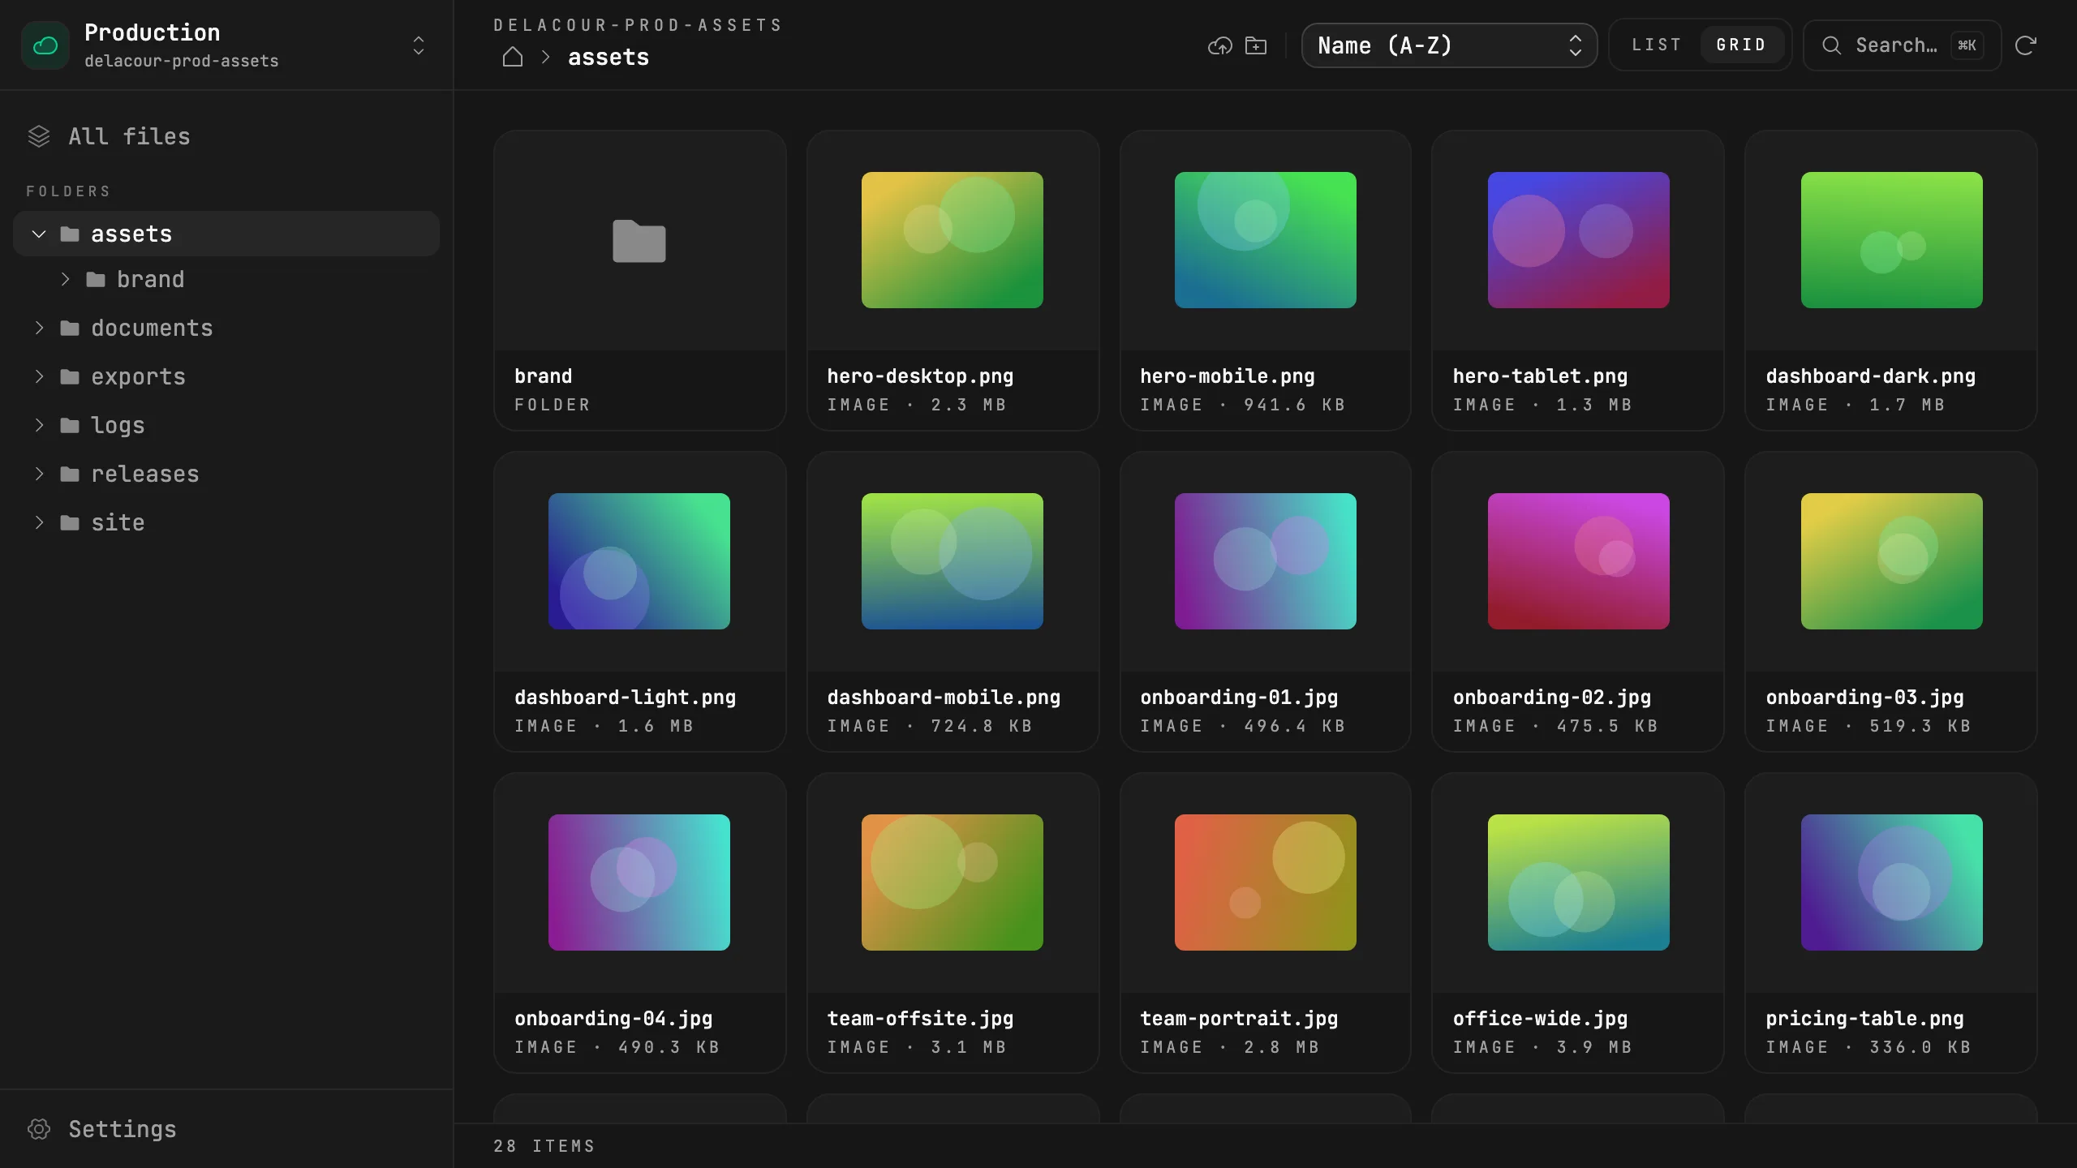Open the onboarding-04.jpg thumbnail
The image size is (2077, 1168).
coord(639,882)
